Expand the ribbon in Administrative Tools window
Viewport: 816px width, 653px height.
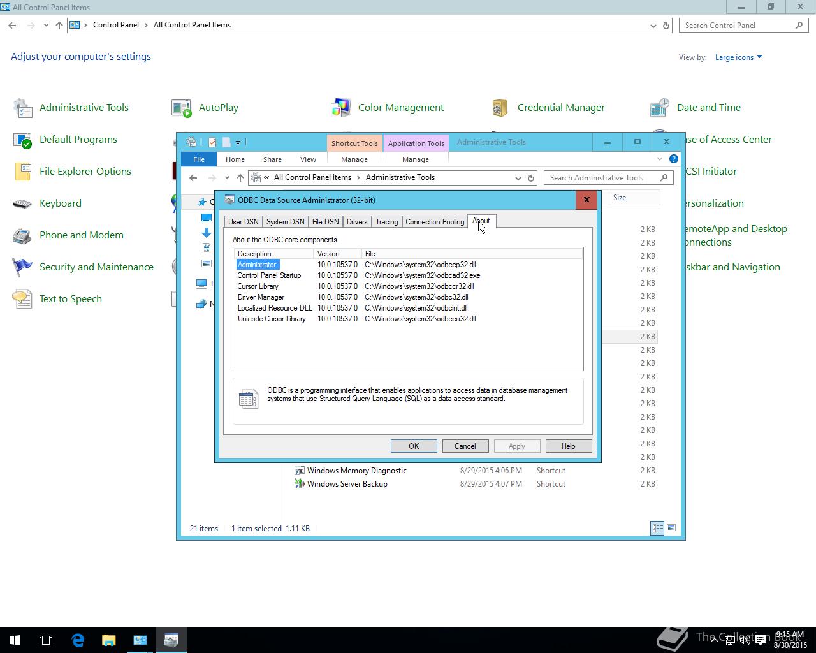pos(660,159)
